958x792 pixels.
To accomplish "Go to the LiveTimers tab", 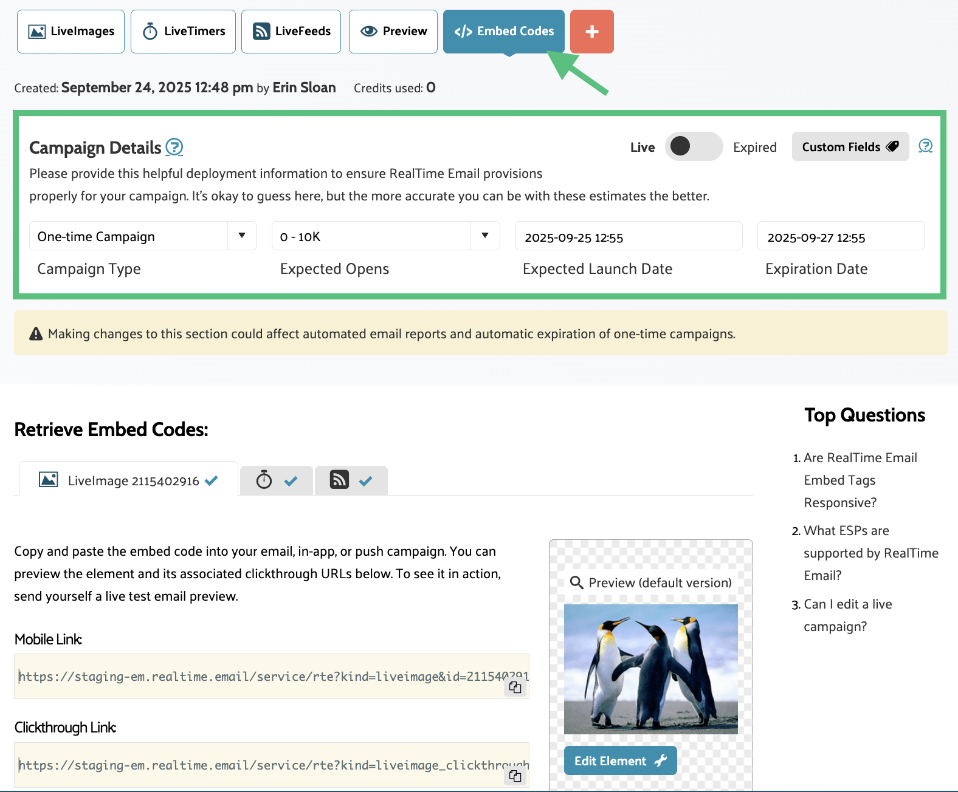I will (183, 32).
